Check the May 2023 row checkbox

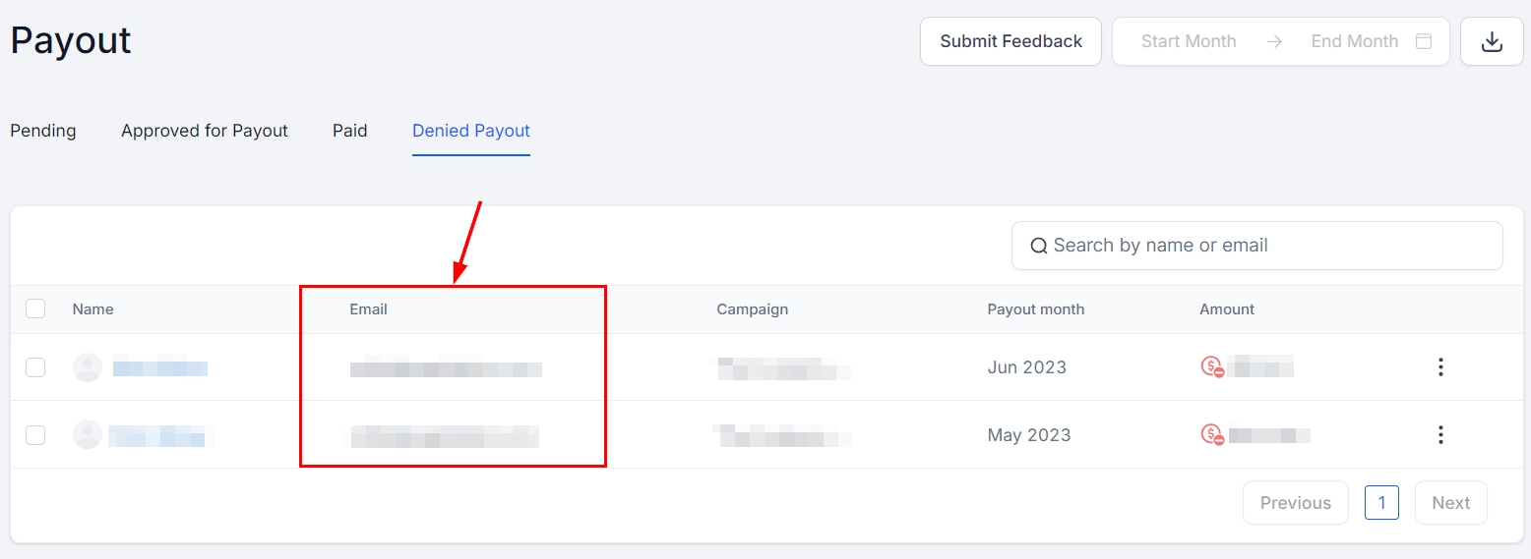(35, 434)
